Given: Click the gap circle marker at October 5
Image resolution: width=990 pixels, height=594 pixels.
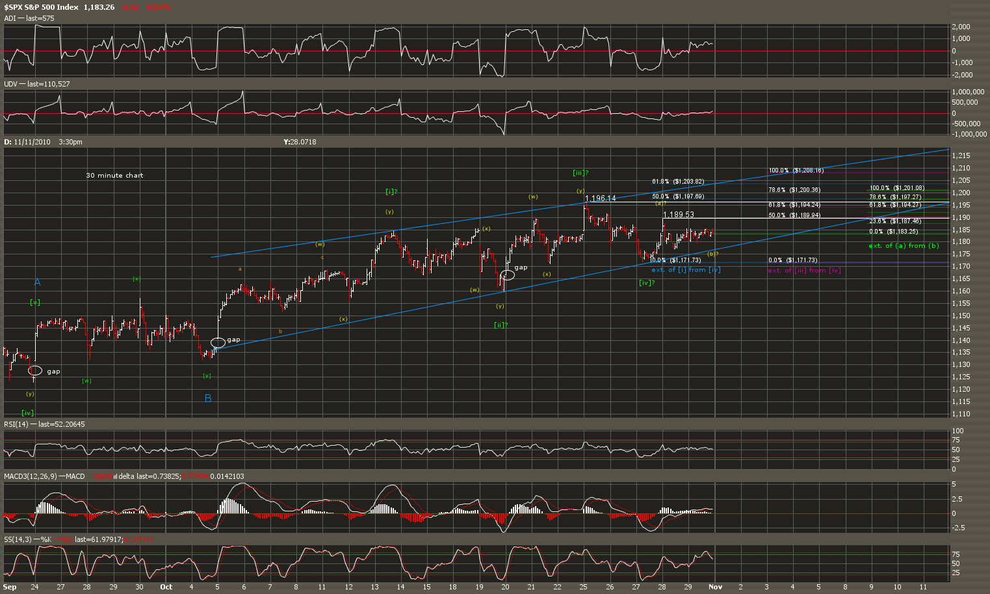Looking at the screenshot, I should [x=218, y=342].
